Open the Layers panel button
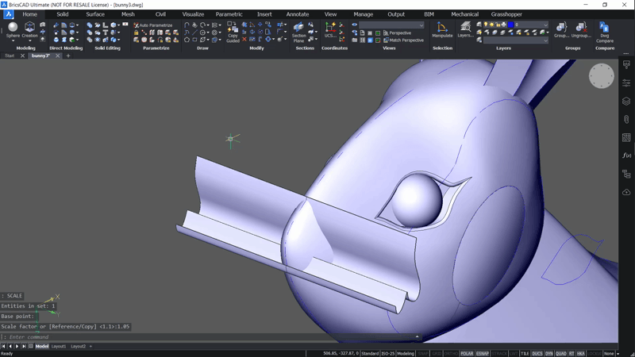Image resolution: width=635 pixels, height=357 pixels. [x=466, y=30]
